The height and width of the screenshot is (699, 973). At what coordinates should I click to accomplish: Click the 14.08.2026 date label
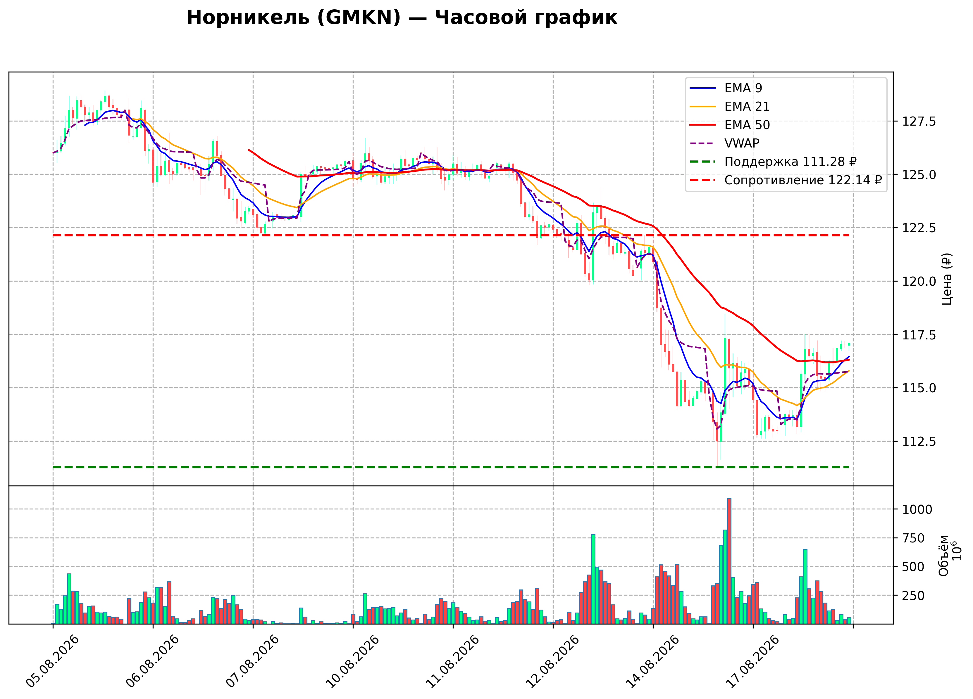pos(652,661)
